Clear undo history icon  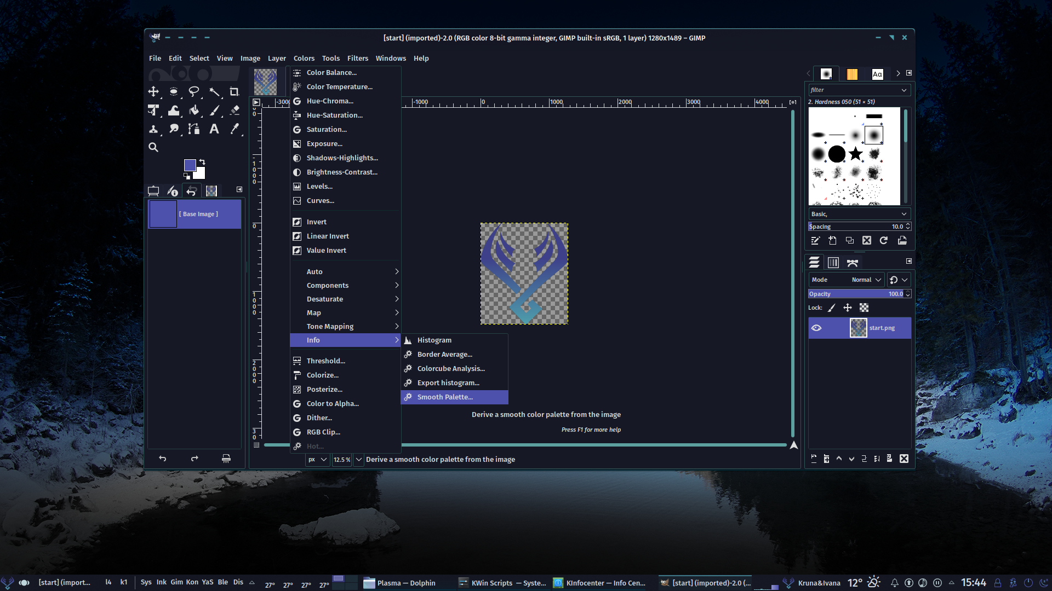[226, 459]
